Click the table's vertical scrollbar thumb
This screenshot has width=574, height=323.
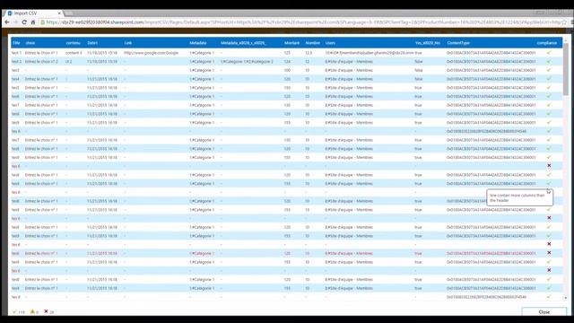point(566,70)
